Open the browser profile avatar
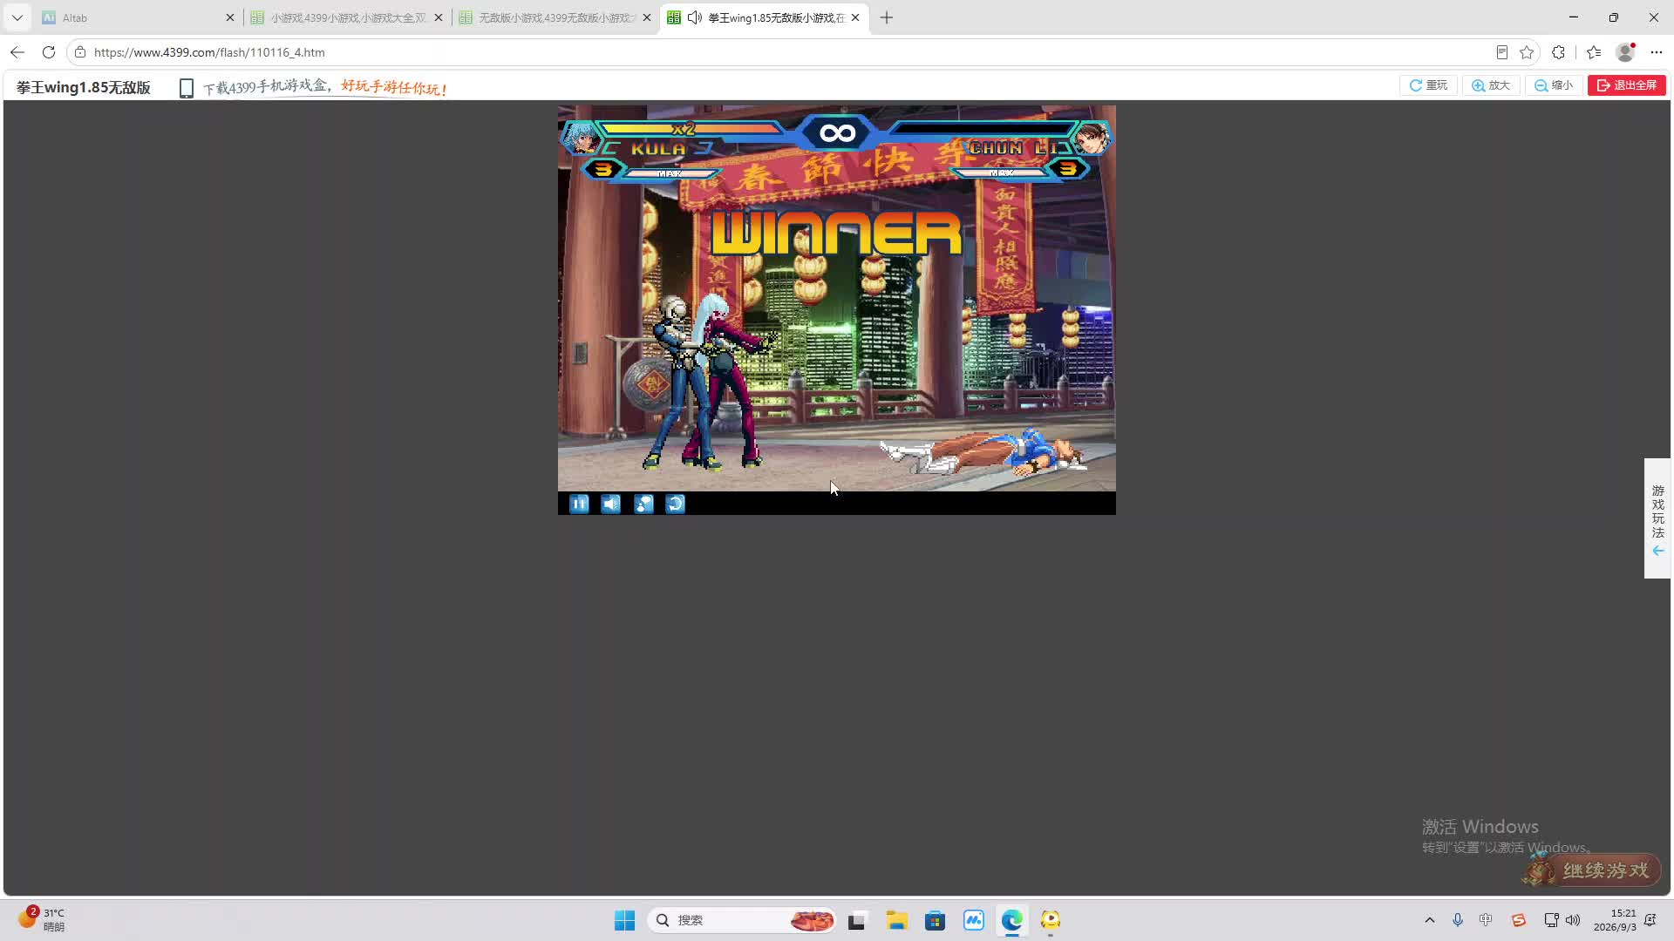 coord(1625,52)
